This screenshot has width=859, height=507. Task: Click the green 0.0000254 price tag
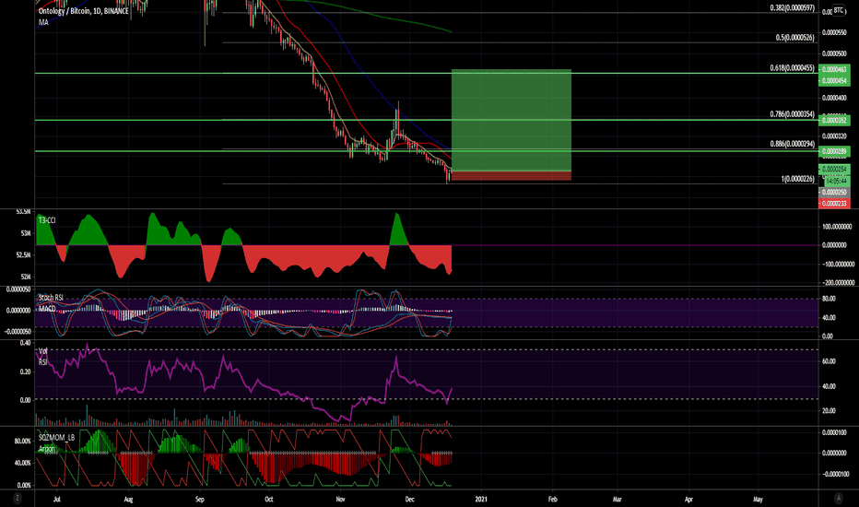coord(834,169)
